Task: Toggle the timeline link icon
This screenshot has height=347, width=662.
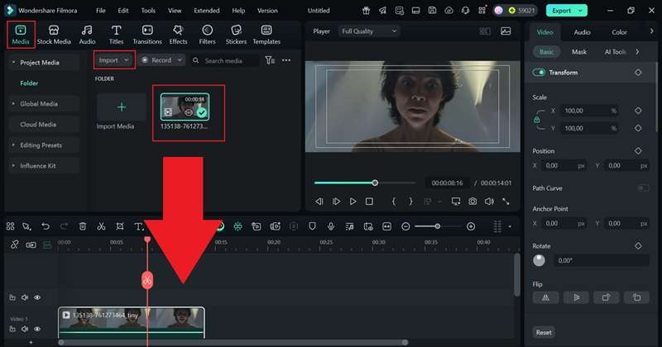Action: point(15,245)
